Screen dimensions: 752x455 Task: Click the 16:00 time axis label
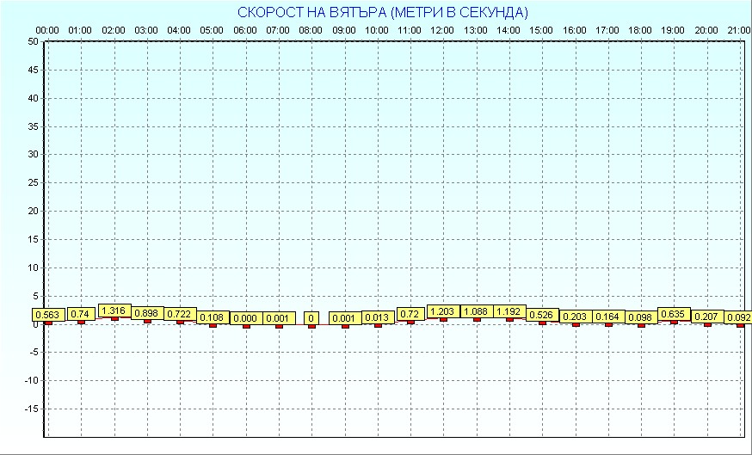pyautogui.click(x=575, y=30)
